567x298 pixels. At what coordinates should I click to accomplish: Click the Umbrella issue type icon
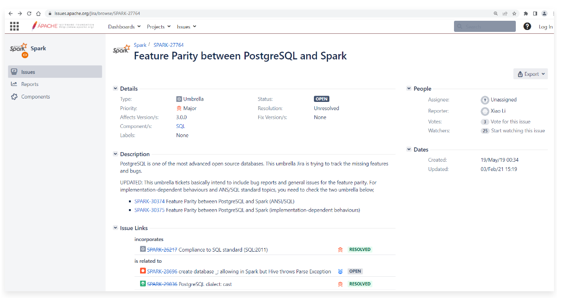click(179, 99)
